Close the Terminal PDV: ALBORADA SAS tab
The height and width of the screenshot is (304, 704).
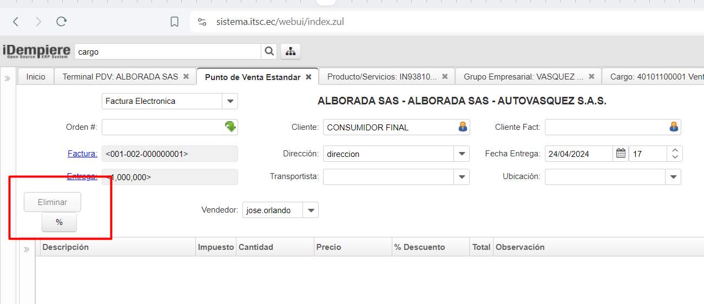[x=186, y=77]
